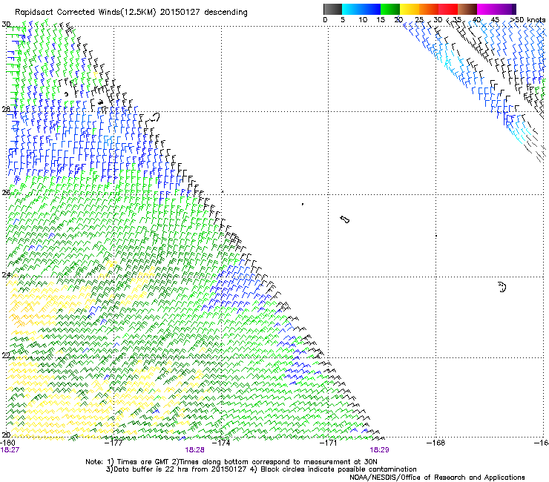Click the latitude label 26
This screenshot has width=549, height=482.
pos(6,193)
